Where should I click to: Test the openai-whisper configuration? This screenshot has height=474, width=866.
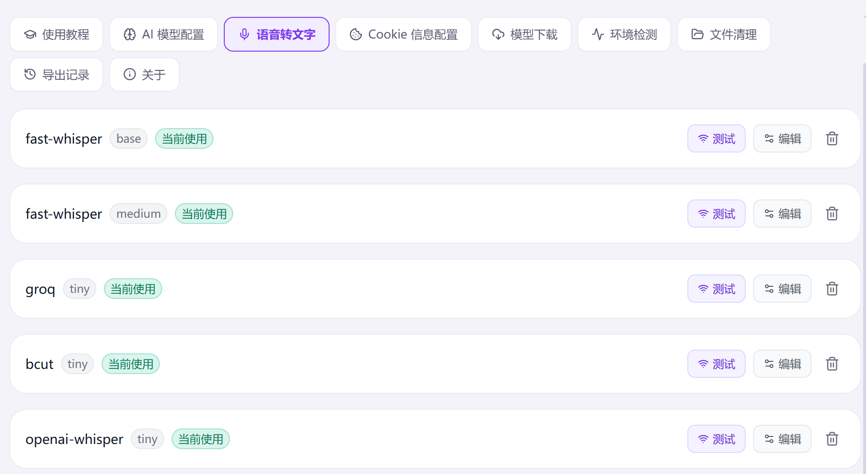tap(716, 439)
